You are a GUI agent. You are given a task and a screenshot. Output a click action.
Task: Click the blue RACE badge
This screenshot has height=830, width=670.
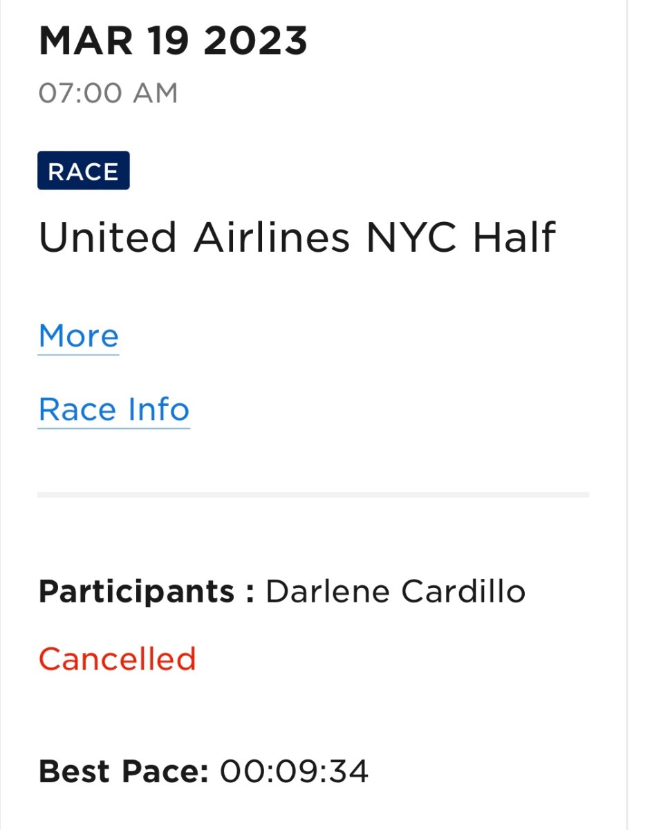(84, 171)
